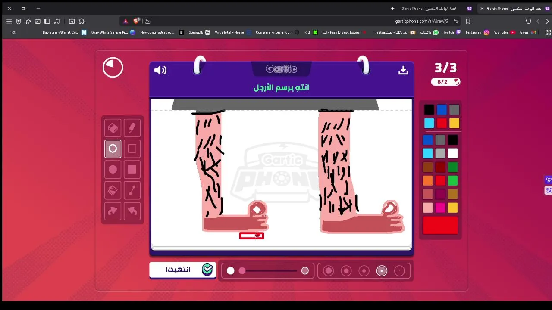Click the Brave rewards triangle icon

(125, 21)
